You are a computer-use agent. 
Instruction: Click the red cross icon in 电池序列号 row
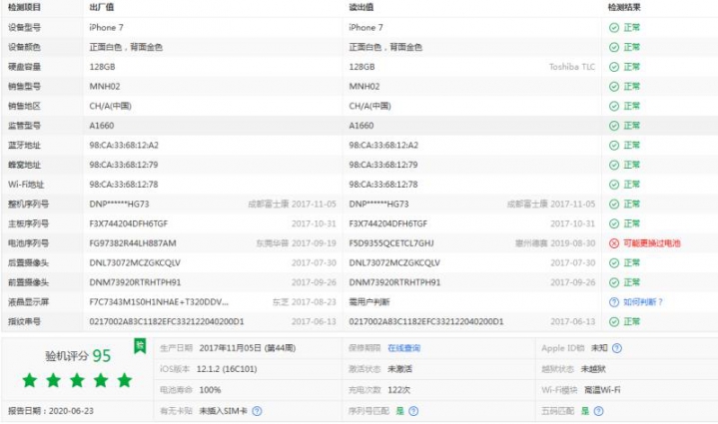click(x=614, y=243)
